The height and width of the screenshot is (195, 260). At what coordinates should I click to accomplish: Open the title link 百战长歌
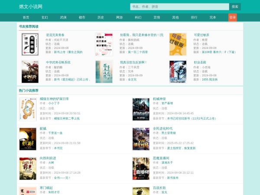pyautogui.click(x=159, y=188)
